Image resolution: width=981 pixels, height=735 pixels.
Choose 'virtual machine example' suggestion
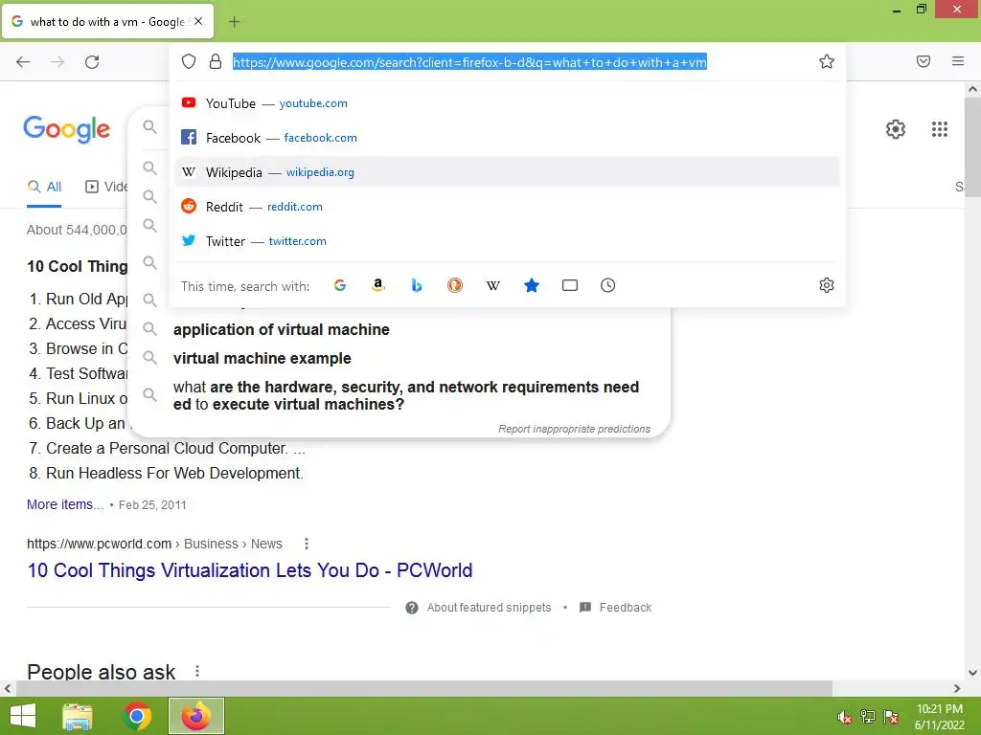[x=262, y=358]
